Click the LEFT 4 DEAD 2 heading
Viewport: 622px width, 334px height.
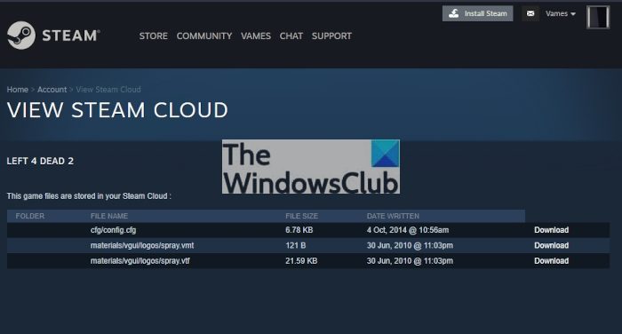pyautogui.click(x=40, y=161)
